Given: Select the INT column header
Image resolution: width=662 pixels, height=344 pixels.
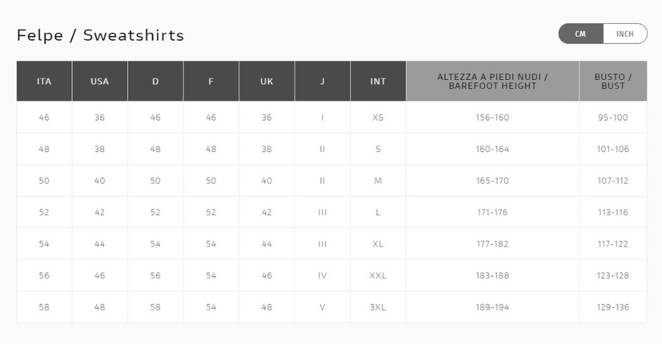Looking at the screenshot, I should tap(378, 81).
